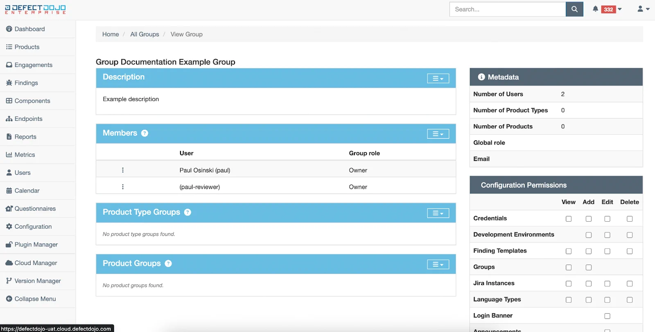Viewport: 655px width, 332px height.
Task: Check Delete permission for Jira Instances
Action: 630,283
